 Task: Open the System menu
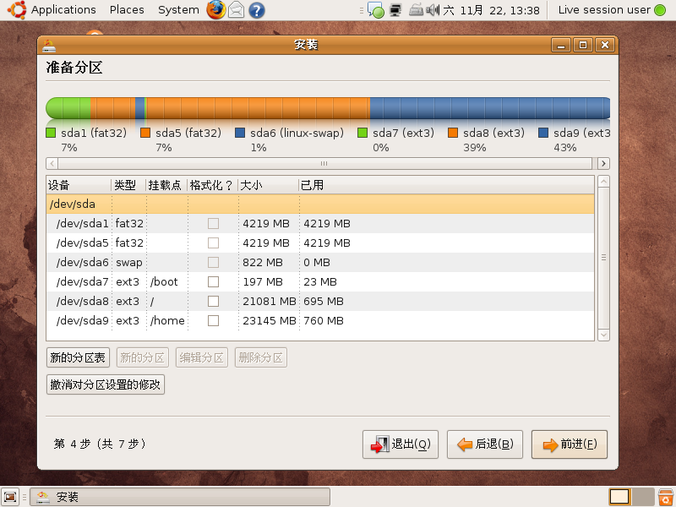pyautogui.click(x=178, y=10)
